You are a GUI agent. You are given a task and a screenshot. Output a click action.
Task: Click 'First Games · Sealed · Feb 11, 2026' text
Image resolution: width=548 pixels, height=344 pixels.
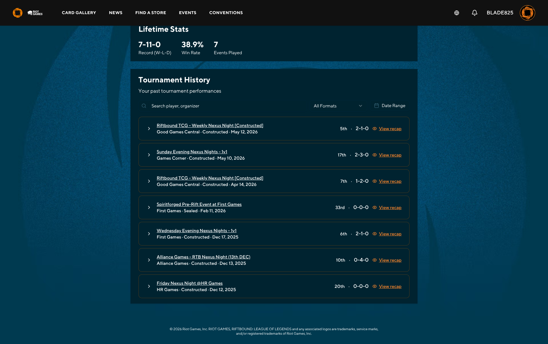coord(191,211)
